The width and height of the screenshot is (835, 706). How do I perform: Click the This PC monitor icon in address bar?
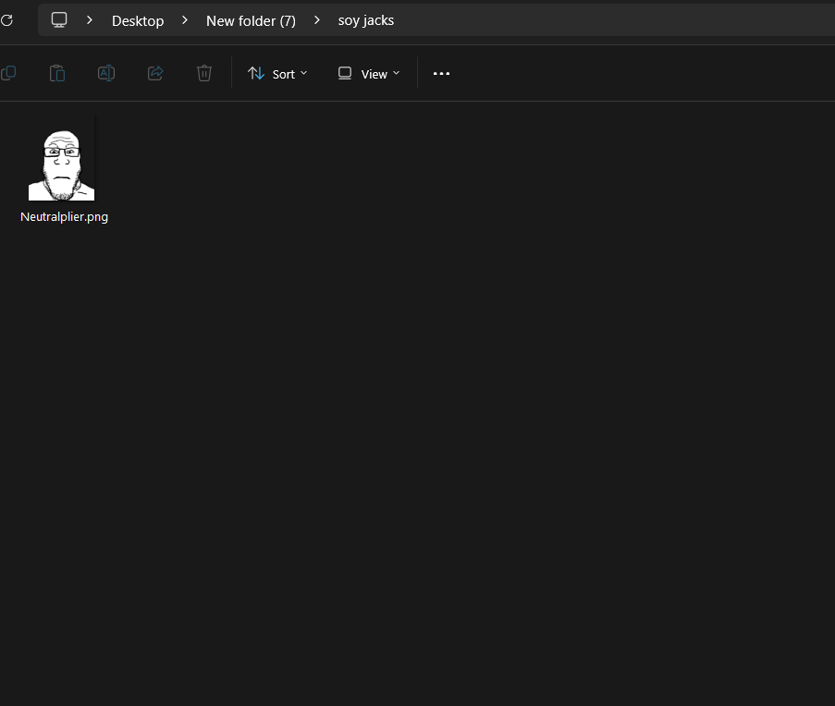pos(58,20)
